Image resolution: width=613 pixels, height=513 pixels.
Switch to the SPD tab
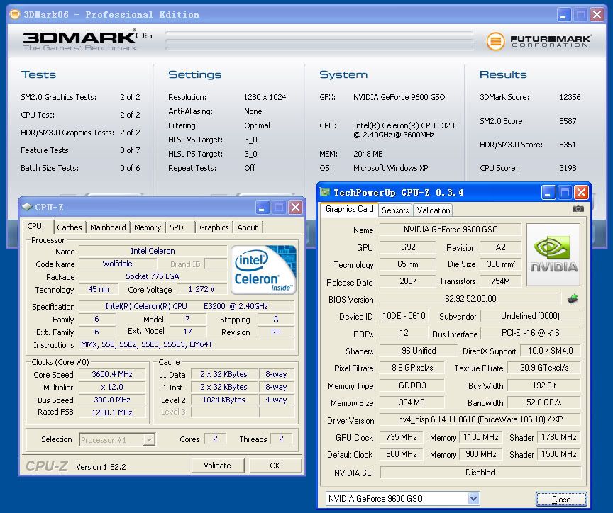177,227
